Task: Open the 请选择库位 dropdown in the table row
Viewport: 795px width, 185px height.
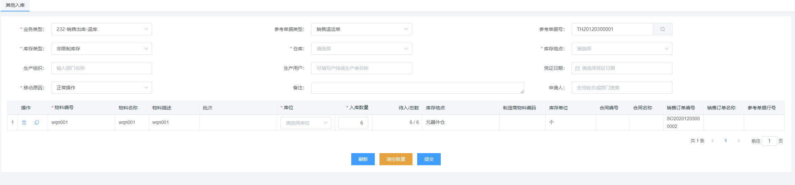Action: [x=306, y=123]
